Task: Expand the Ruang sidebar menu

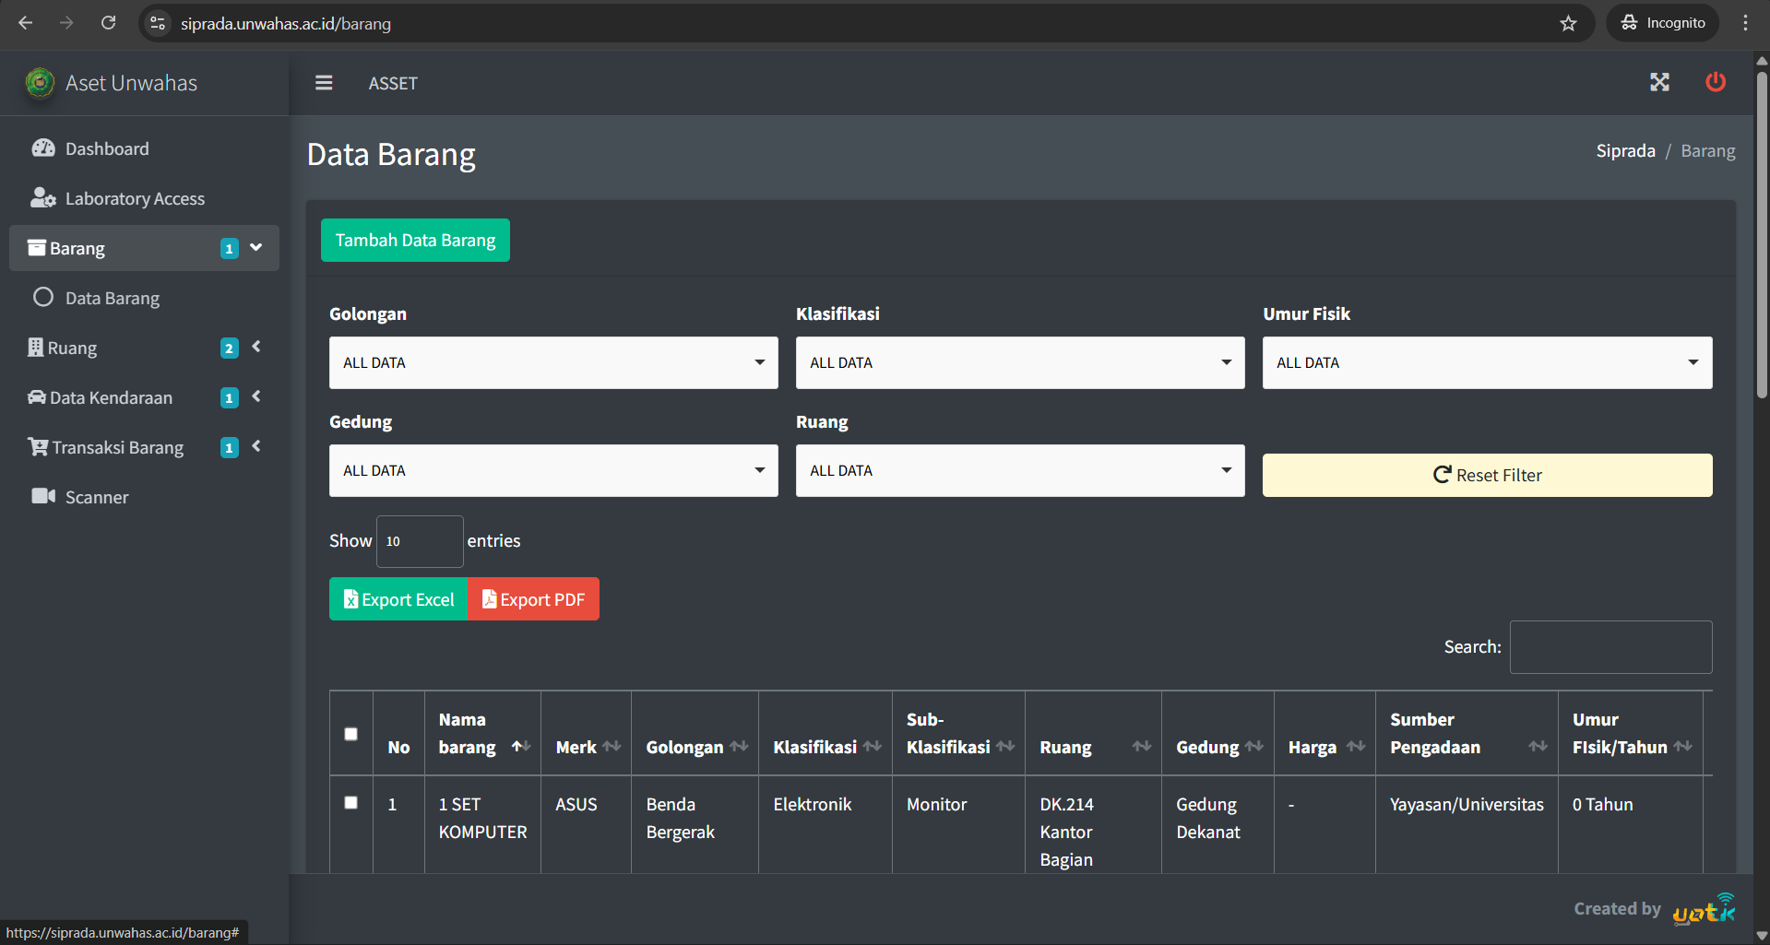Action: pos(144,348)
